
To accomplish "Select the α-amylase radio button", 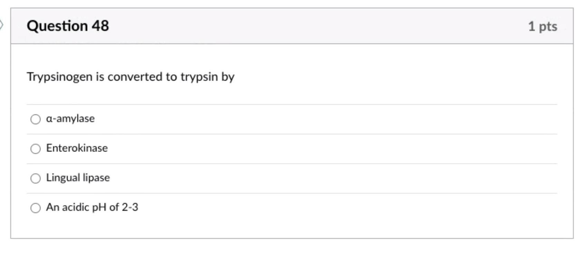I will [36, 119].
